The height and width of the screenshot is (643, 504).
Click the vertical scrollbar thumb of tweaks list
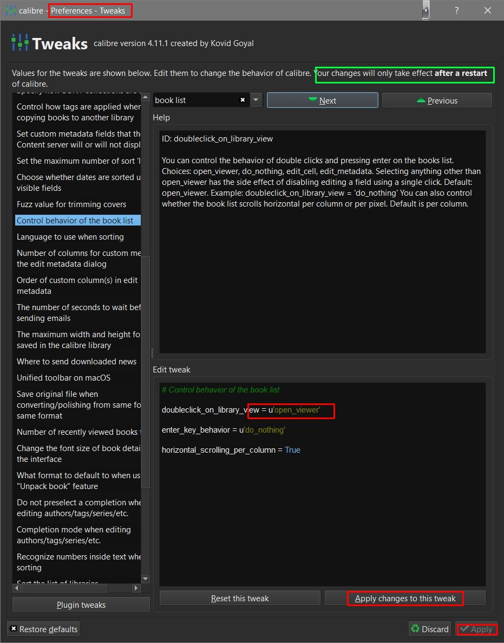145,371
